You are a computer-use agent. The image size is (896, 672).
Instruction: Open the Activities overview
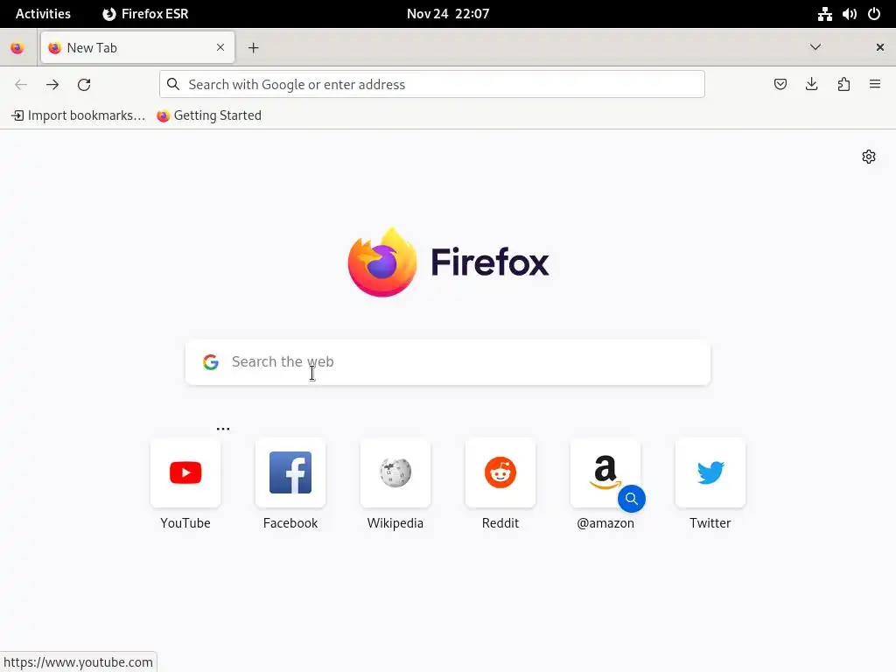pyautogui.click(x=43, y=14)
